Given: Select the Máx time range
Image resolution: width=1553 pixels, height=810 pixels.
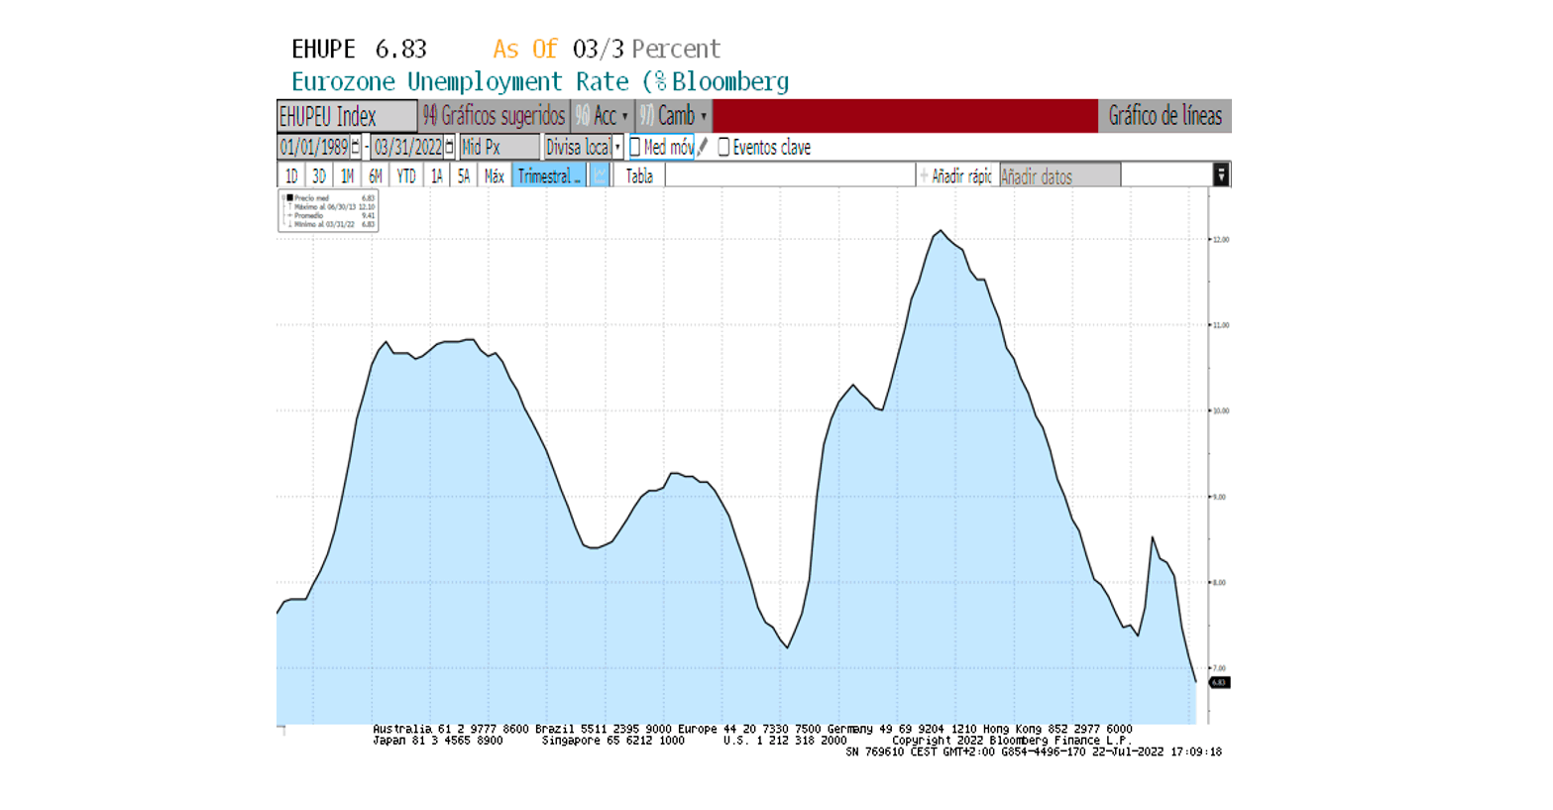Looking at the screenshot, I should (495, 175).
